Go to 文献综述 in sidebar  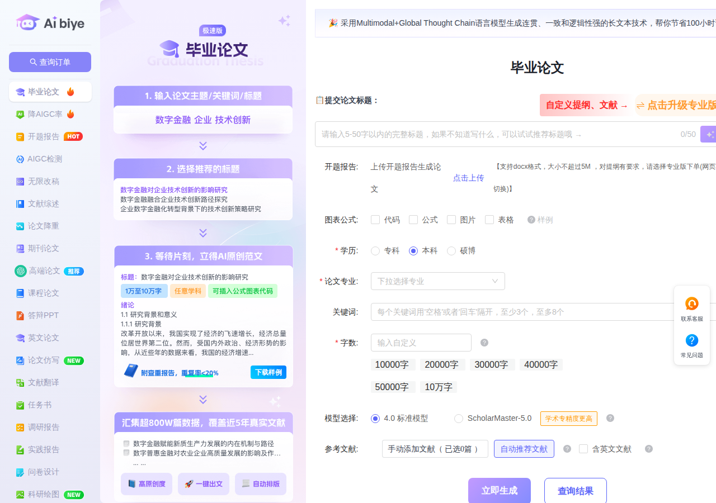(50, 203)
